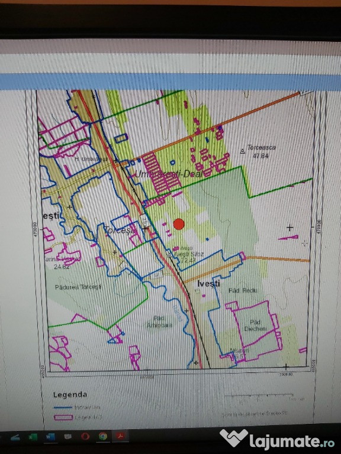
Task: Open Word from the taskbar
Action: (50, 436)
